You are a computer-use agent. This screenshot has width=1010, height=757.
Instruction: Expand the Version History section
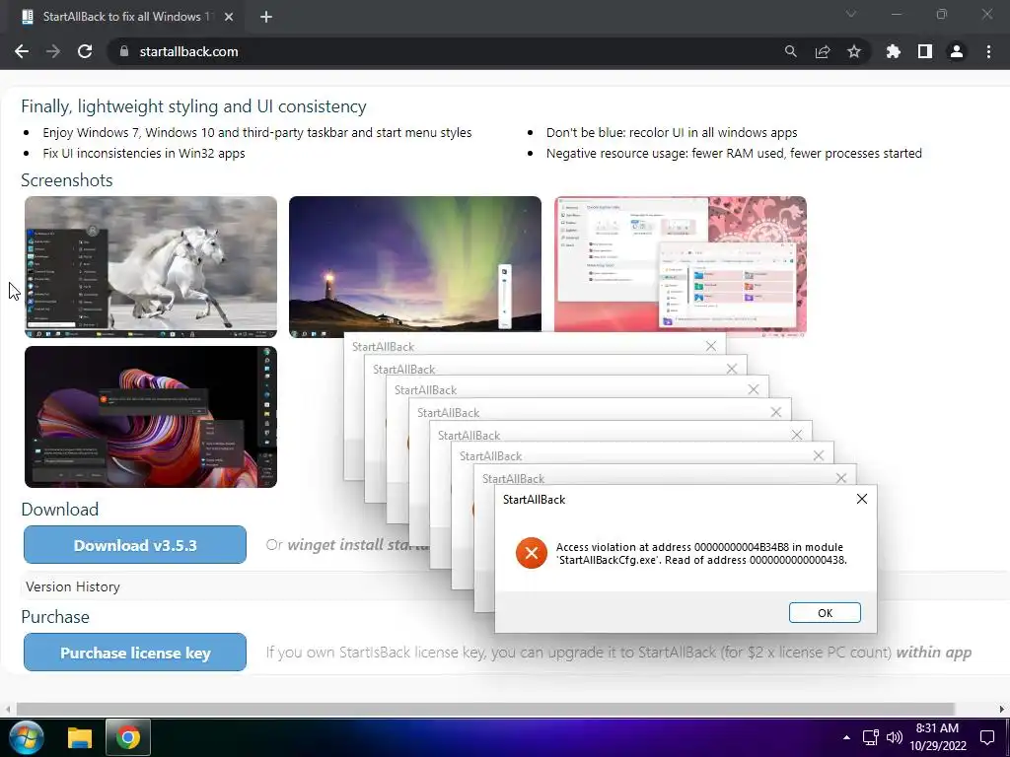(x=73, y=586)
